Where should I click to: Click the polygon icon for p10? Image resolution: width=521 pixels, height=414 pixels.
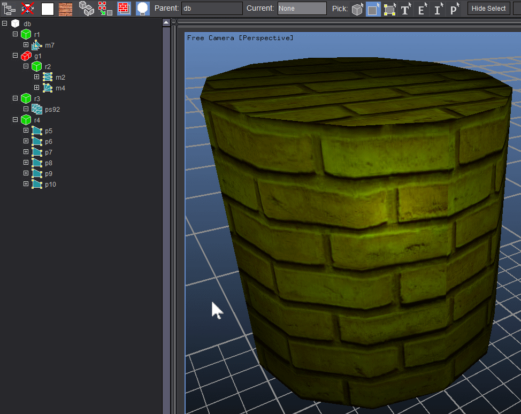[x=36, y=184]
